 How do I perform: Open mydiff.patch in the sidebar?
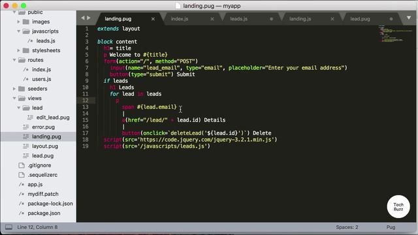click(43, 194)
